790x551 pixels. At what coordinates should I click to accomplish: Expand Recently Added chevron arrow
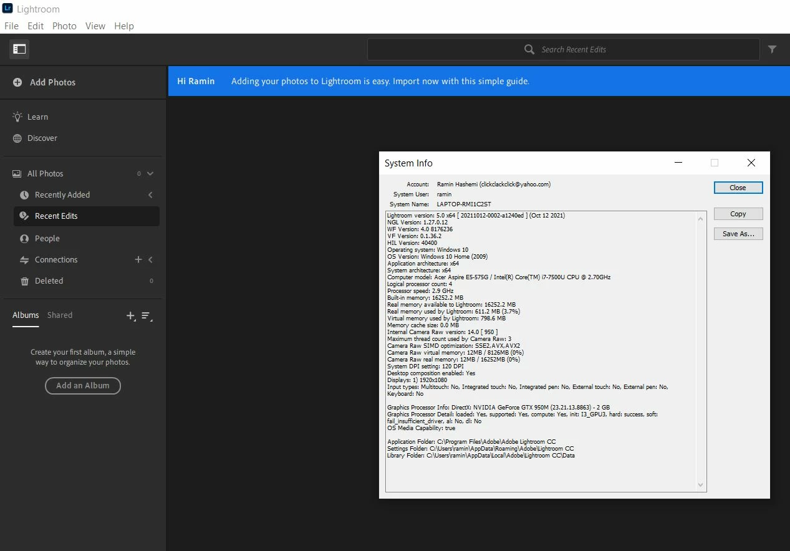[150, 195]
